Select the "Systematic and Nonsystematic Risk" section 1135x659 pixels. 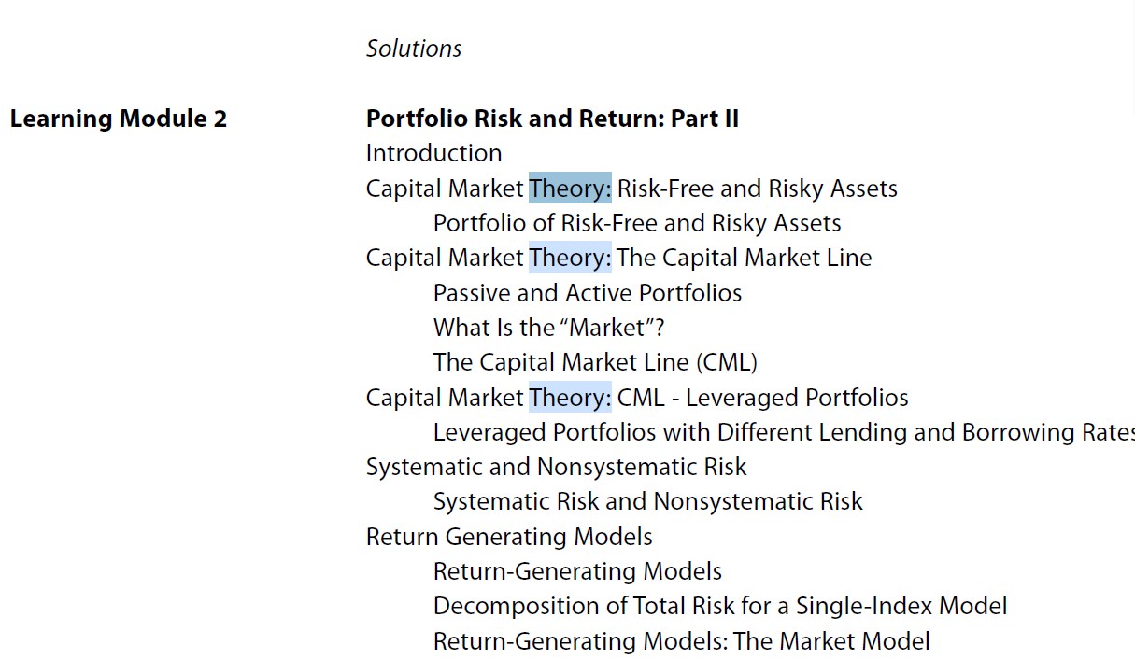[556, 467]
